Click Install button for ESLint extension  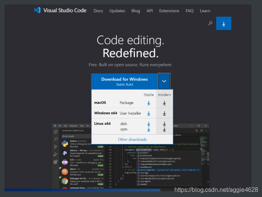[x=100, y=175]
